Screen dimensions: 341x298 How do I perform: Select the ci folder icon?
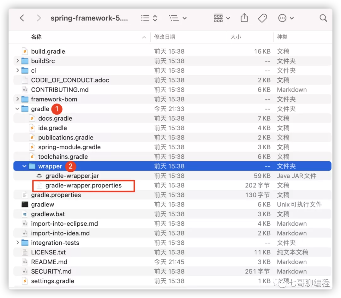pyautogui.click(x=25, y=70)
